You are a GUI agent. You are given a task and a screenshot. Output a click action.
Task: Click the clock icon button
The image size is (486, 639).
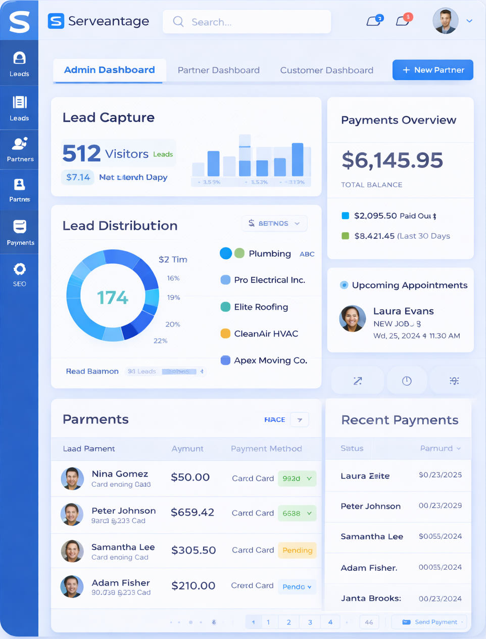(407, 381)
